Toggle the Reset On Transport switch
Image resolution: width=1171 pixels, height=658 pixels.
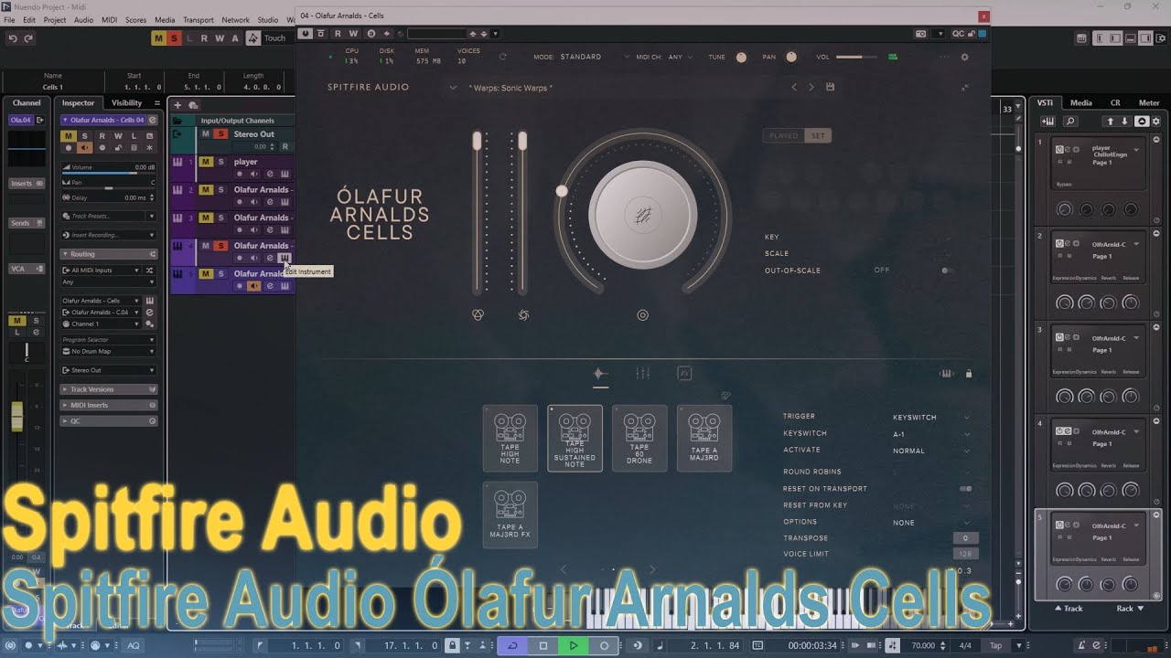coord(965,489)
